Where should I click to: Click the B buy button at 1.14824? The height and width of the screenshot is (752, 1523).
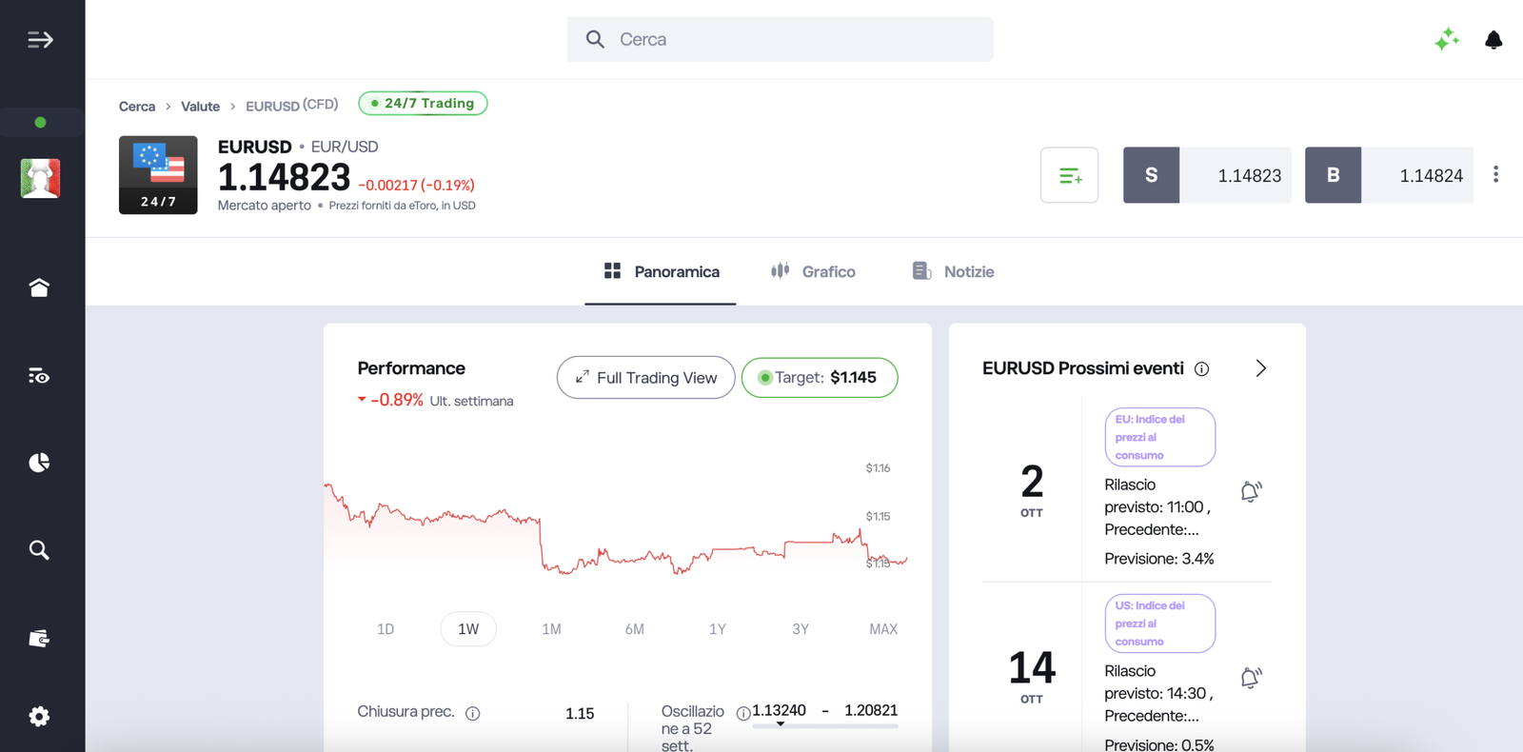tap(1389, 175)
